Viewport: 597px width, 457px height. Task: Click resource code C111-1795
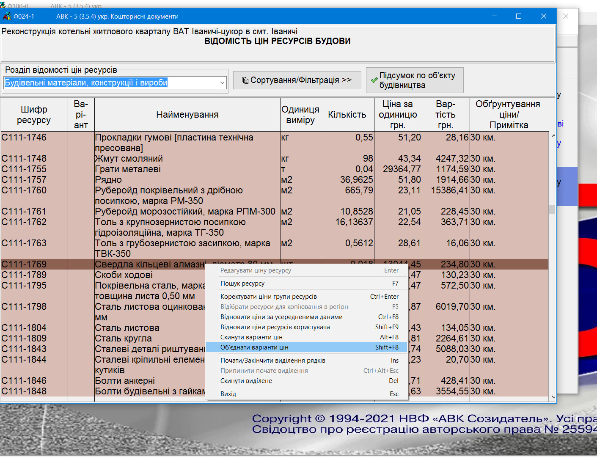(x=24, y=286)
